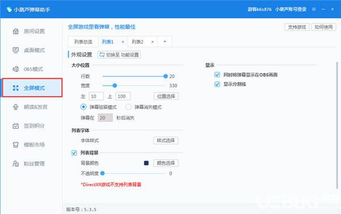Click the 粉丝管理 icon
This screenshot has width=341, height=214.
16,163
